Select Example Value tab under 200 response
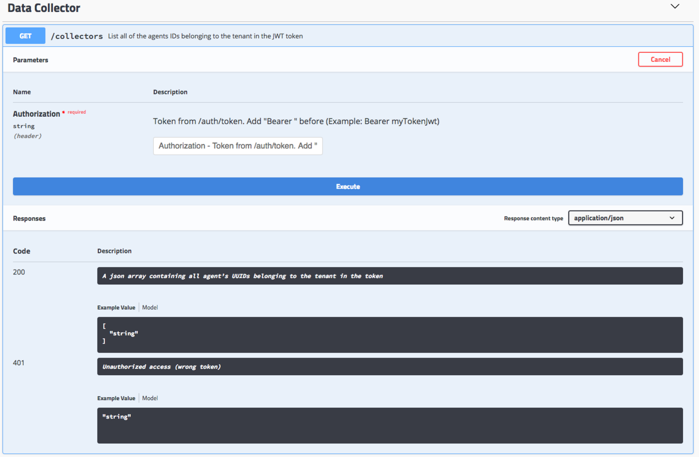 coord(116,307)
